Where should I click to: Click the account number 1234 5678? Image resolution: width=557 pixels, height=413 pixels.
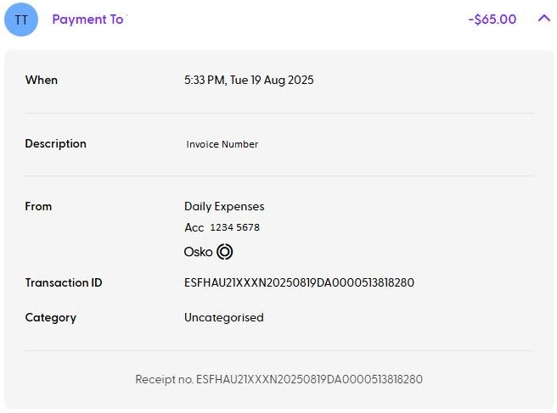point(235,227)
